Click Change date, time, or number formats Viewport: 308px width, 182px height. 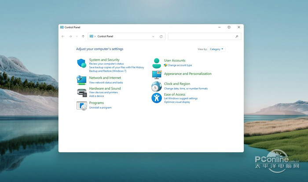186,88
